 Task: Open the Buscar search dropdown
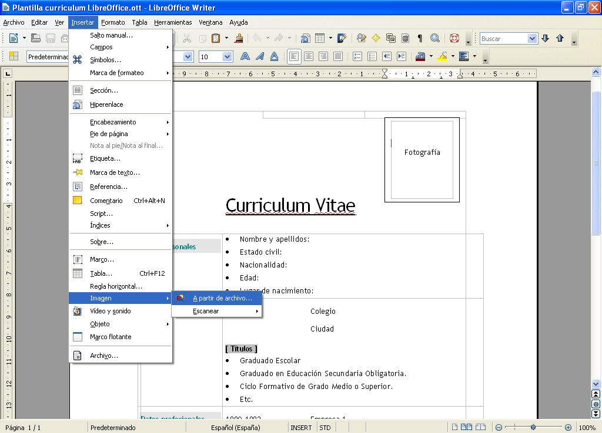coord(531,38)
